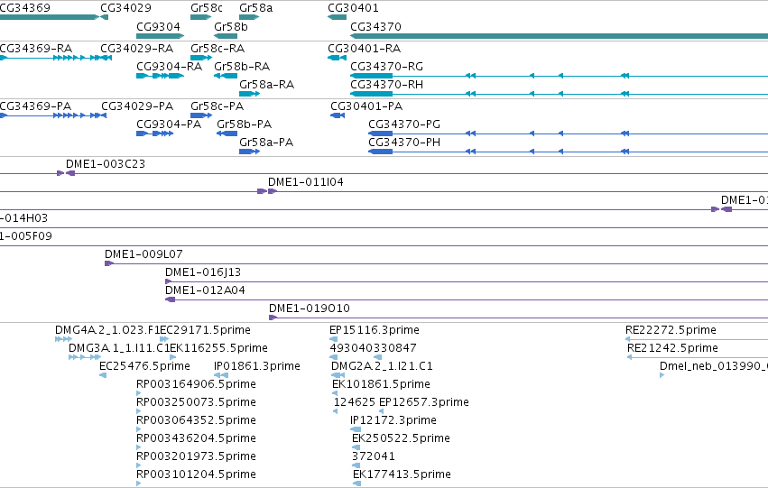Select the DMG2A.2_1.I21.C1 EST
This screenshot has width=768, height=488.
click(x=338, y=375)
